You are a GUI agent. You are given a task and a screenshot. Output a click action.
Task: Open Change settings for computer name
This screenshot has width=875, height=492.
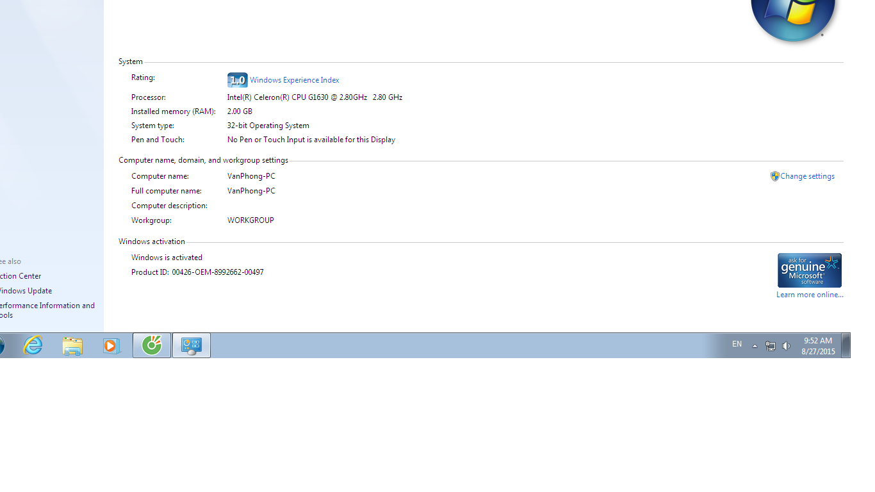[x=807, y=176]
